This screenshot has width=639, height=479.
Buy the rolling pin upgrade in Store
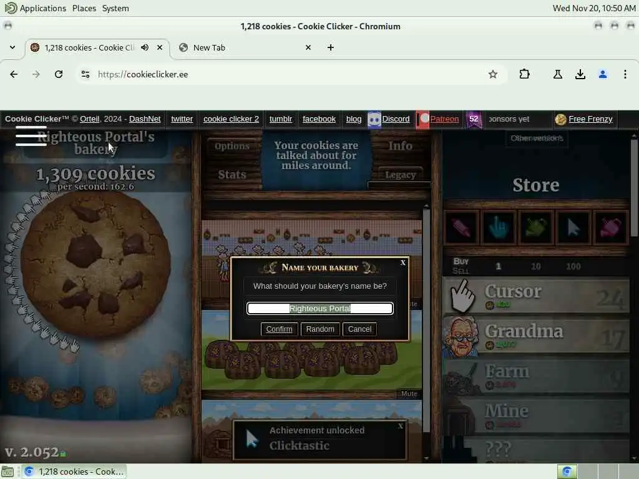pos(461,227)
